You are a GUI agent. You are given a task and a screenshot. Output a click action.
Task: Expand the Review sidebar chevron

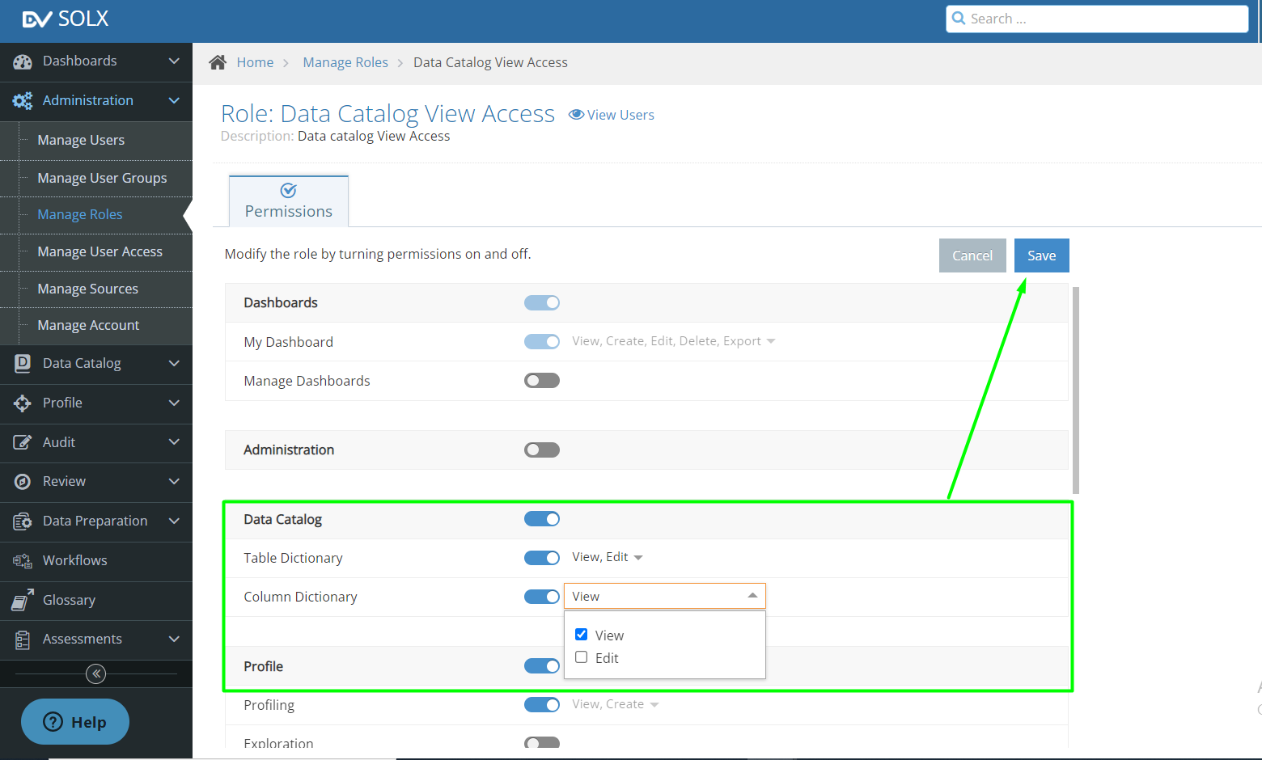pos(174,482)
